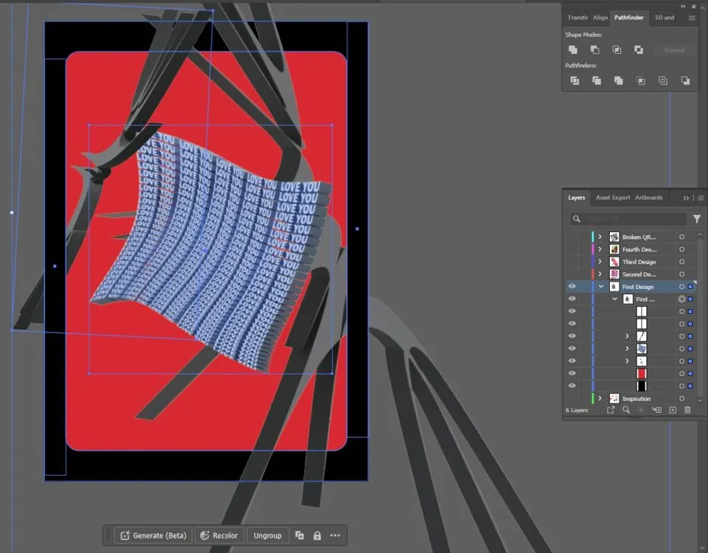
Task: Open the Pathfinder panel options menu
Action: 692,18
